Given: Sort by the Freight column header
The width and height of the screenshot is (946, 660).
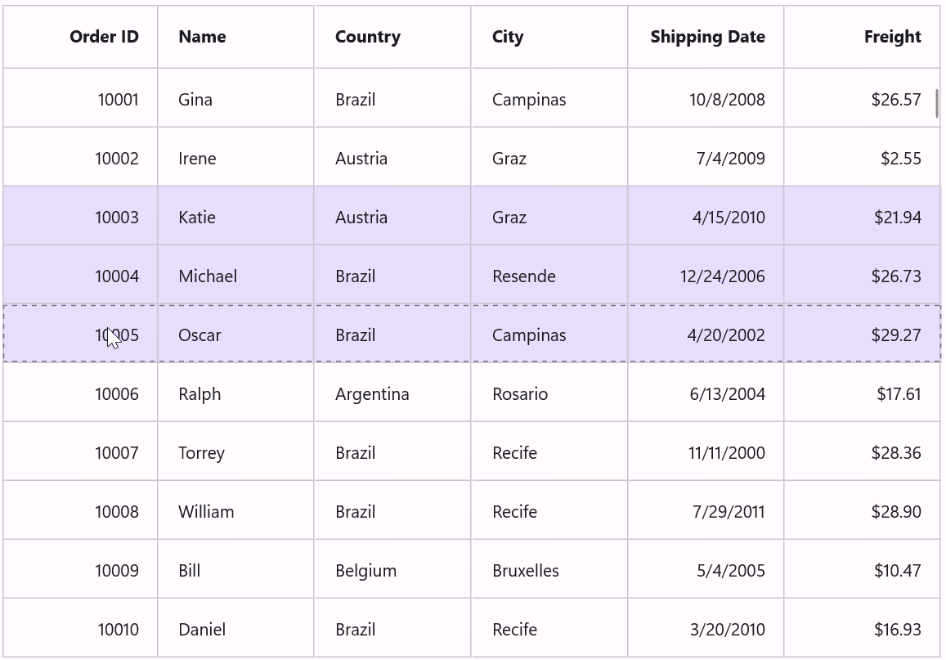Looking at the screenshot, I should pyautogui.click(x=862, y=37).
